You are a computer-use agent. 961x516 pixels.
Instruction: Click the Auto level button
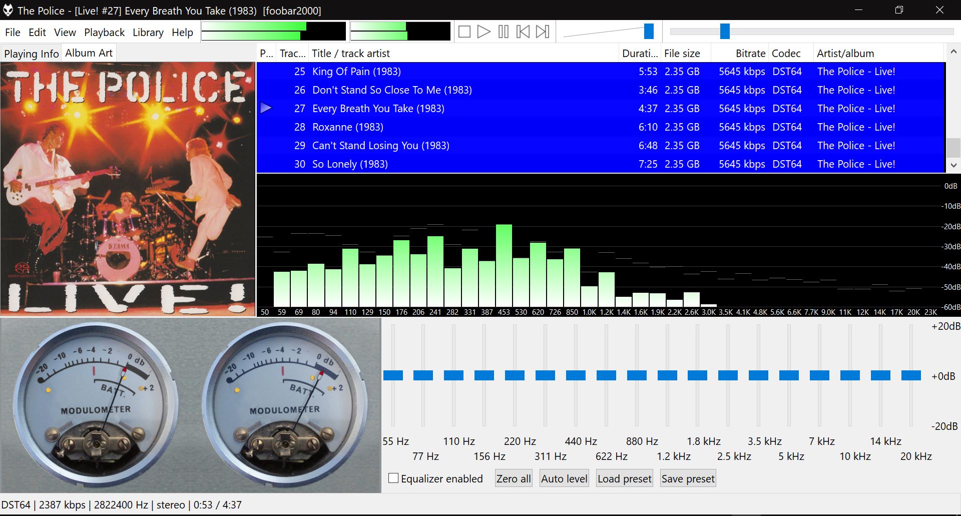point(564,479)
